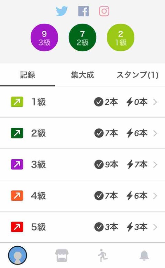
Task: Open the profile avatar in bottom bar
Action: 18,255
